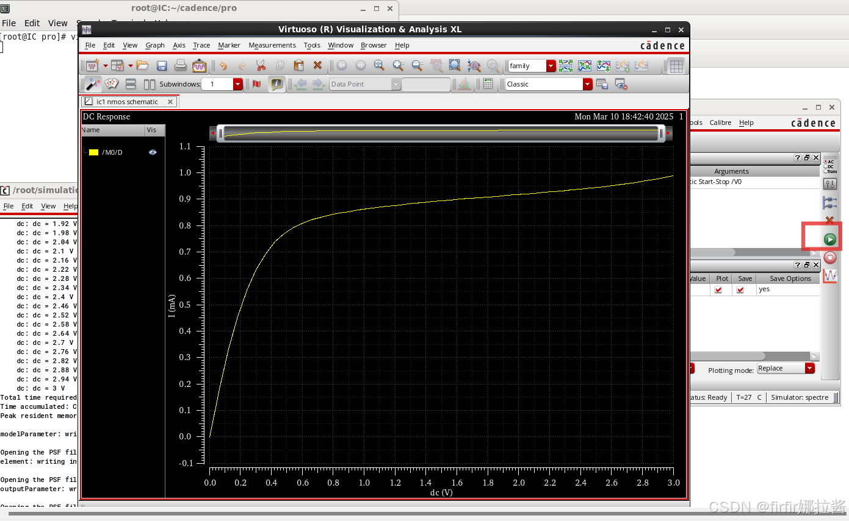
Task: Click the printer icon
Action: (x=181, y=66)
